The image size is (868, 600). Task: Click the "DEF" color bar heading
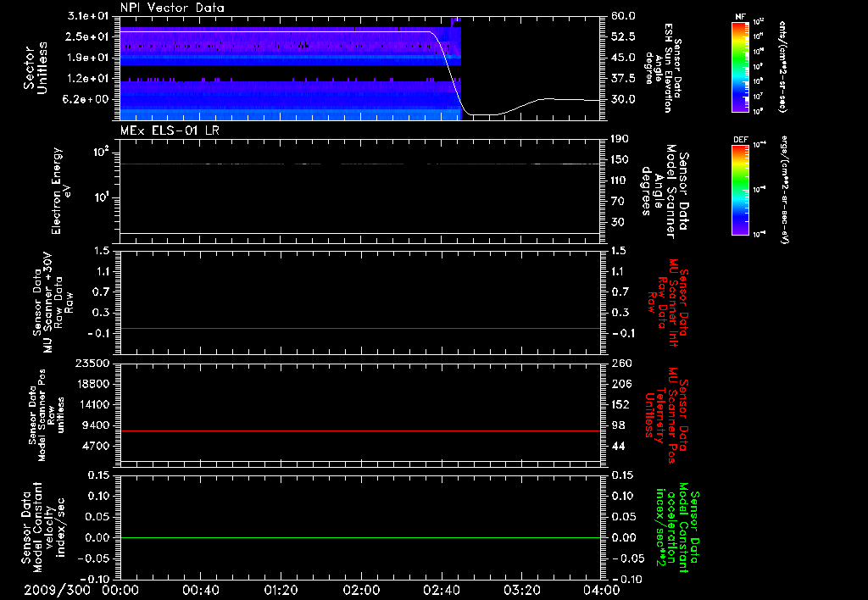[x=740, y=140]
